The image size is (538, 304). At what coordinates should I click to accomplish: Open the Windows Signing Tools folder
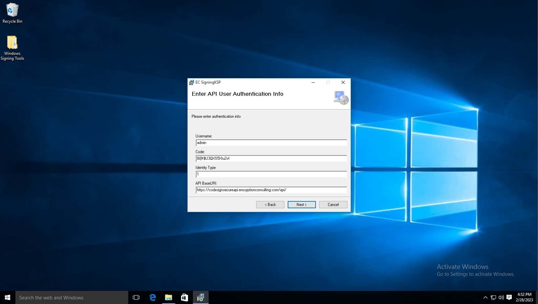click(x=12, y=48)
